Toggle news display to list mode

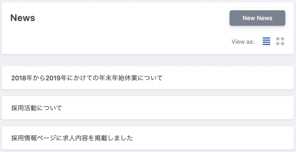click(266, 41)
